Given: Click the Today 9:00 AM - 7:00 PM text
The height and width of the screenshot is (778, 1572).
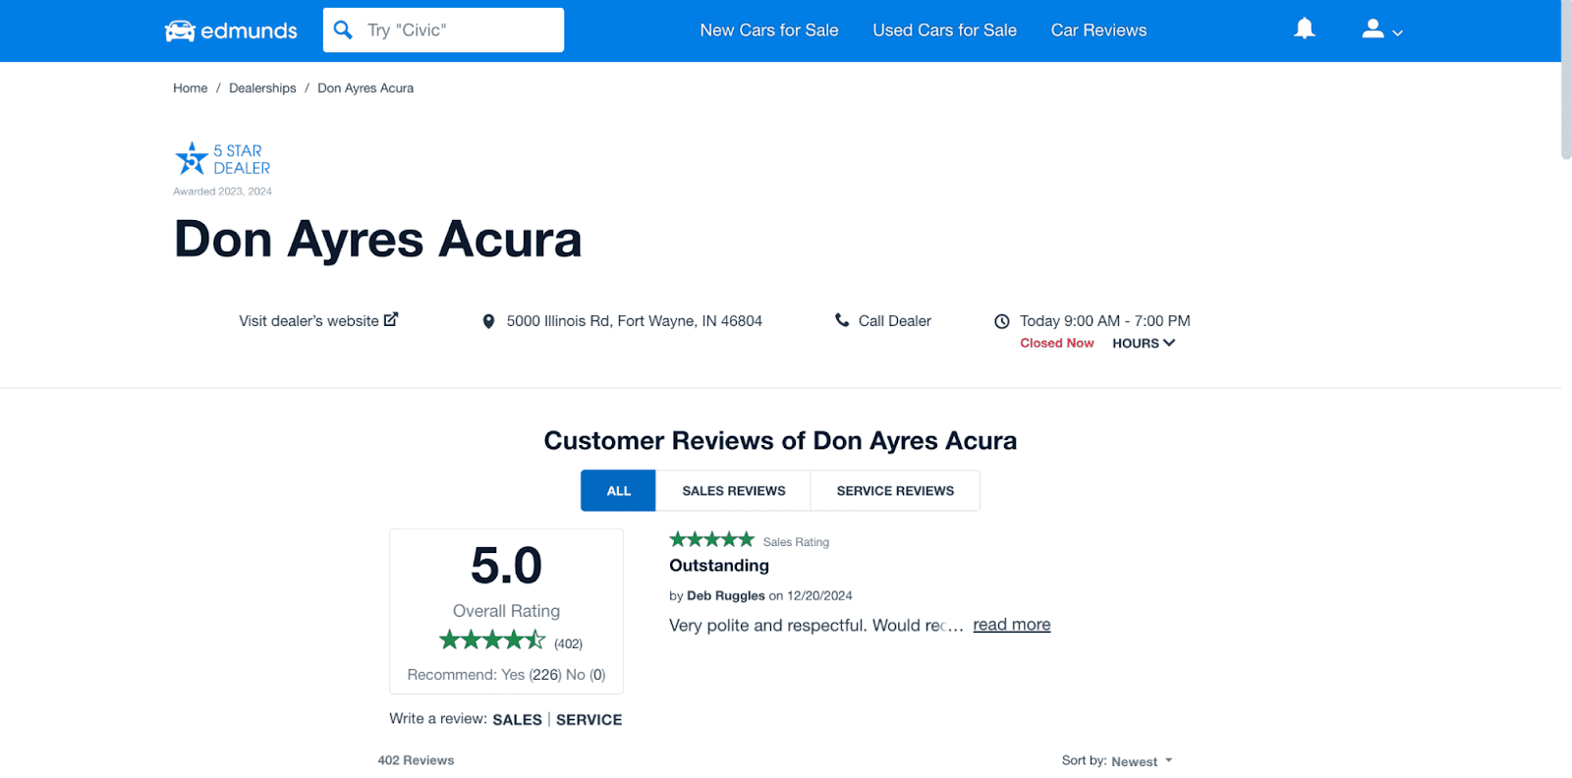Looking at the screenshot, I should (x=1104, y=321).
